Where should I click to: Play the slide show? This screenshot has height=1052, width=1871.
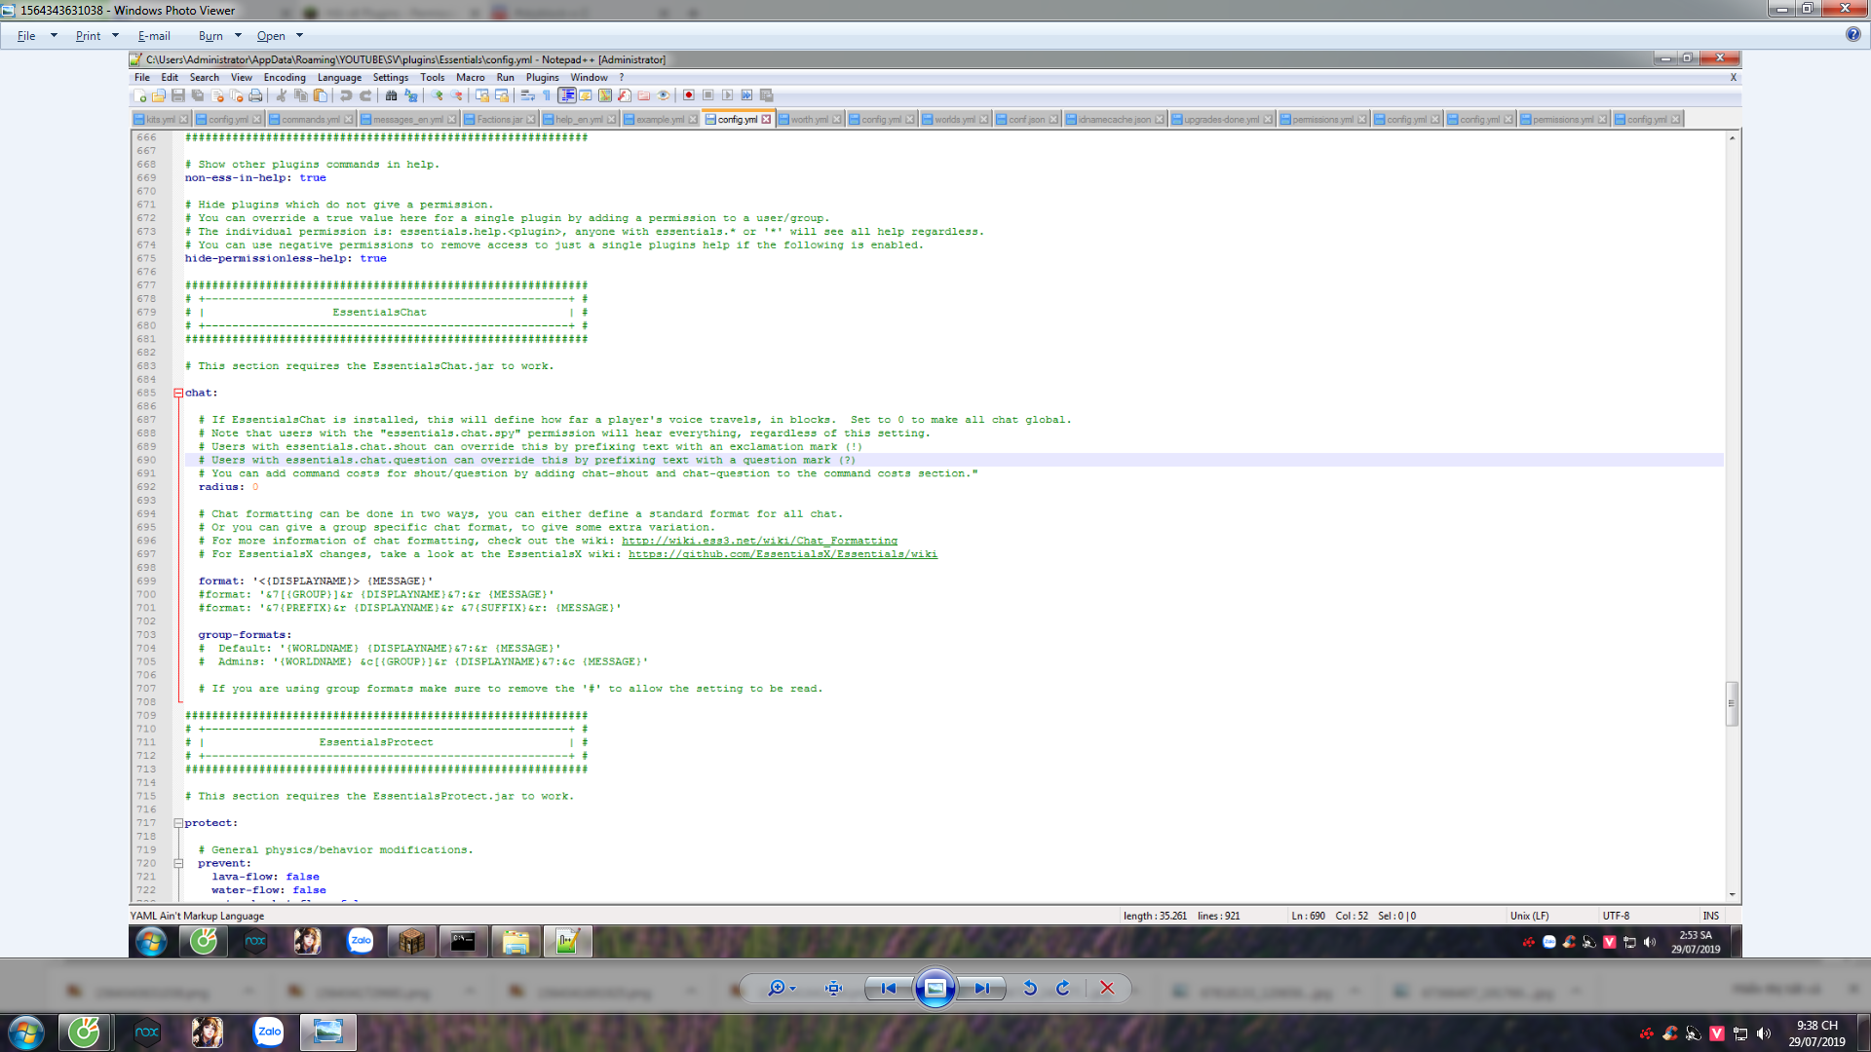coord(935,988)
